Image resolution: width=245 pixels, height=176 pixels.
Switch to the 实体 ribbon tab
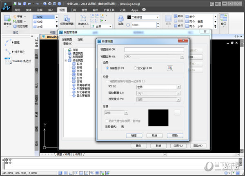coord(29,10)
